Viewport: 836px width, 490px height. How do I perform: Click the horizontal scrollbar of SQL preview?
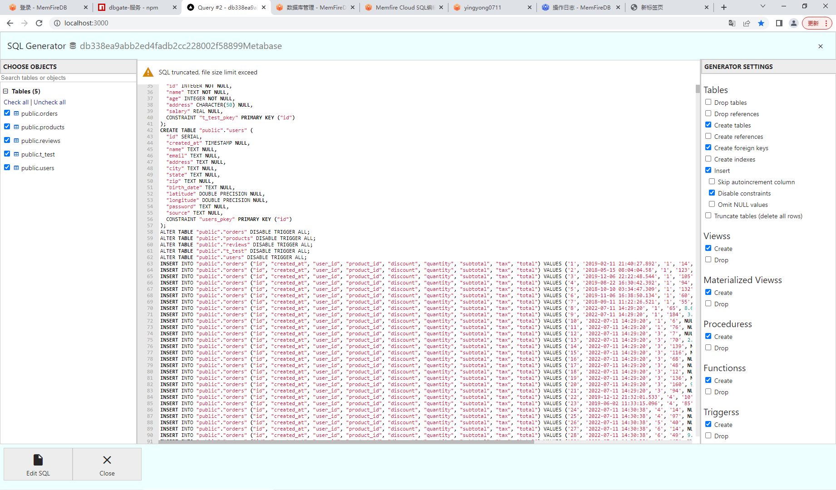(346, 441)
